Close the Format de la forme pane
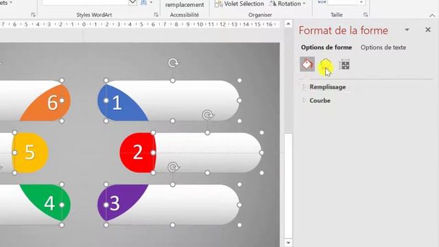This screenshot has width=439, height=247. 428,30
